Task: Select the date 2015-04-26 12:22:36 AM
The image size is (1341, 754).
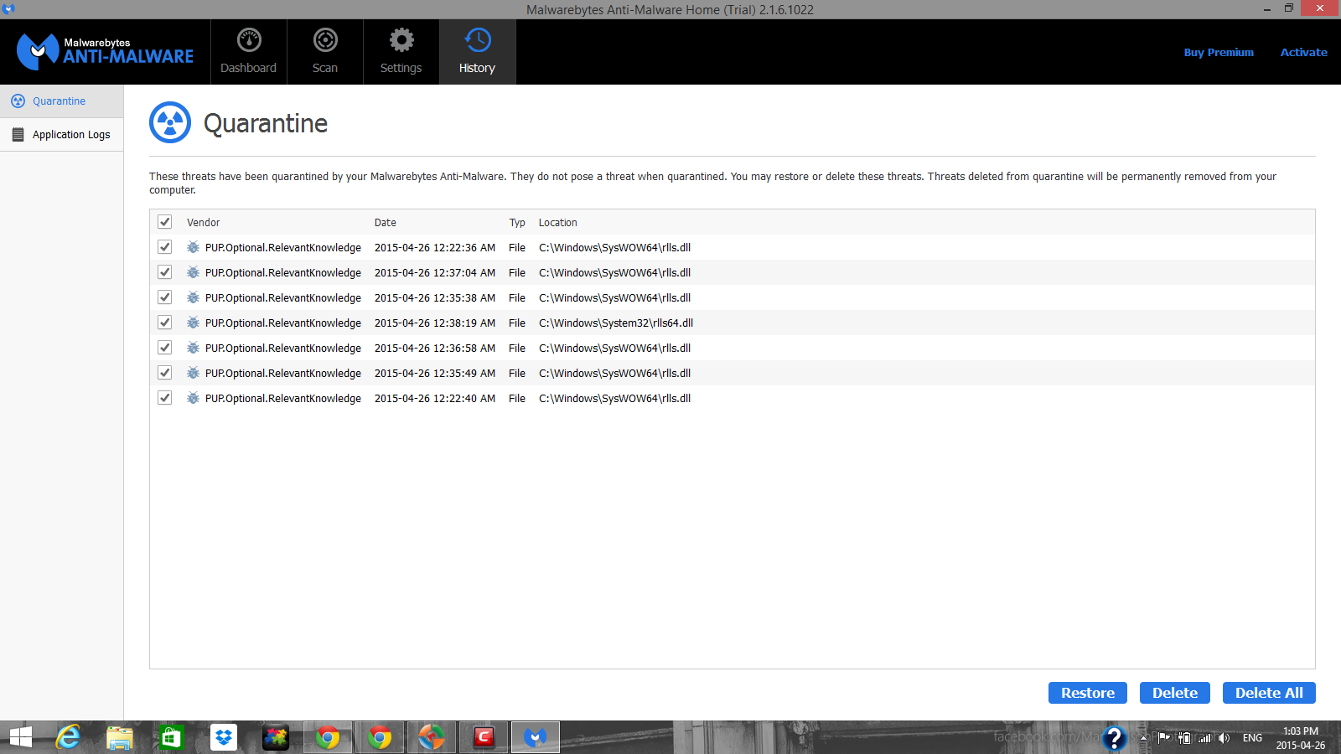Action: (x=435, y=248)
